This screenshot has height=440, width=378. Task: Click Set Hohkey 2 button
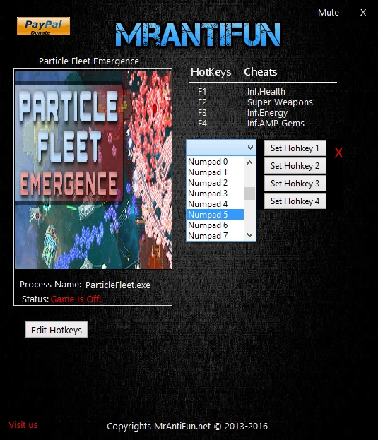pos(295,166)
